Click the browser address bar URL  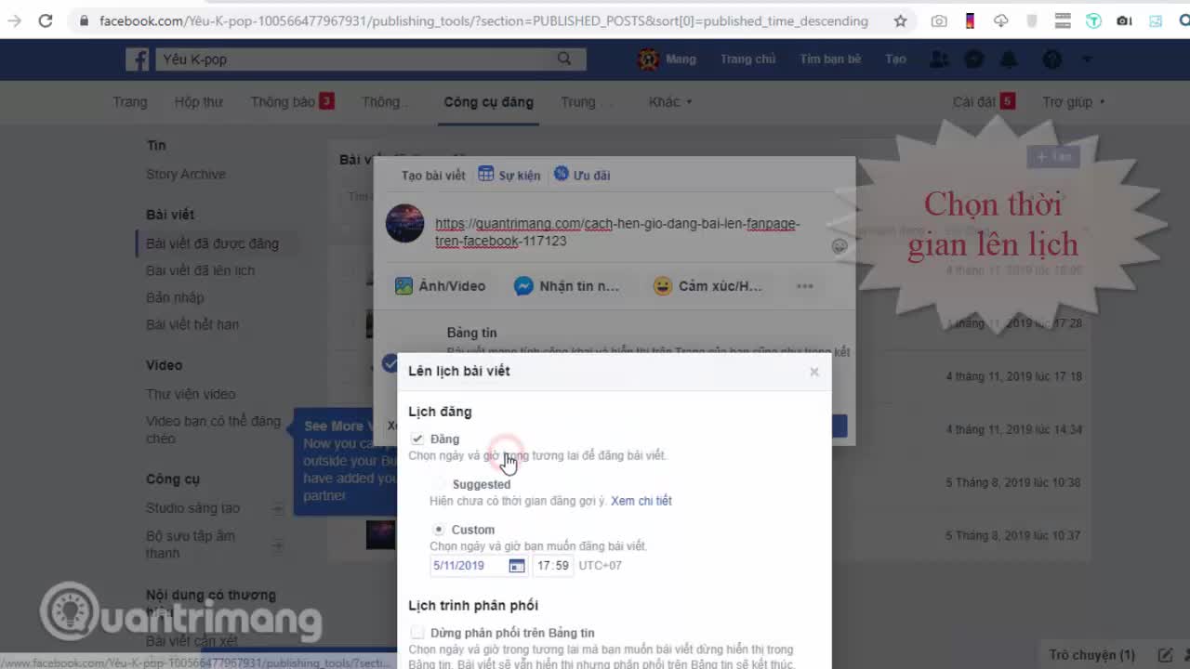tap(483, 20)
